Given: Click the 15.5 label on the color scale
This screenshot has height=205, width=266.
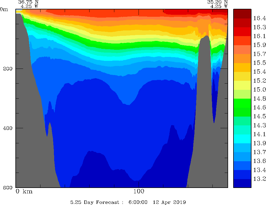Looking at the screenshot, I should pos(259,63).
